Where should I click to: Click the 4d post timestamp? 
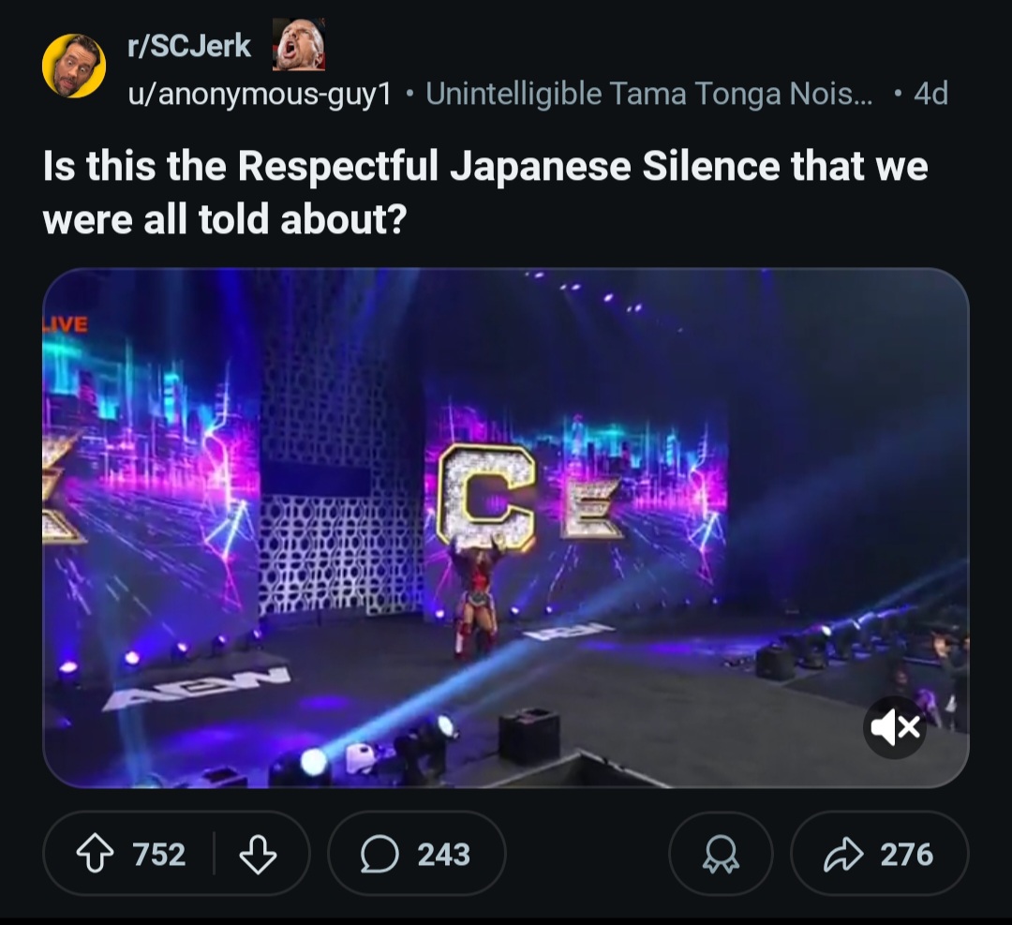click(x=930, y=94)
